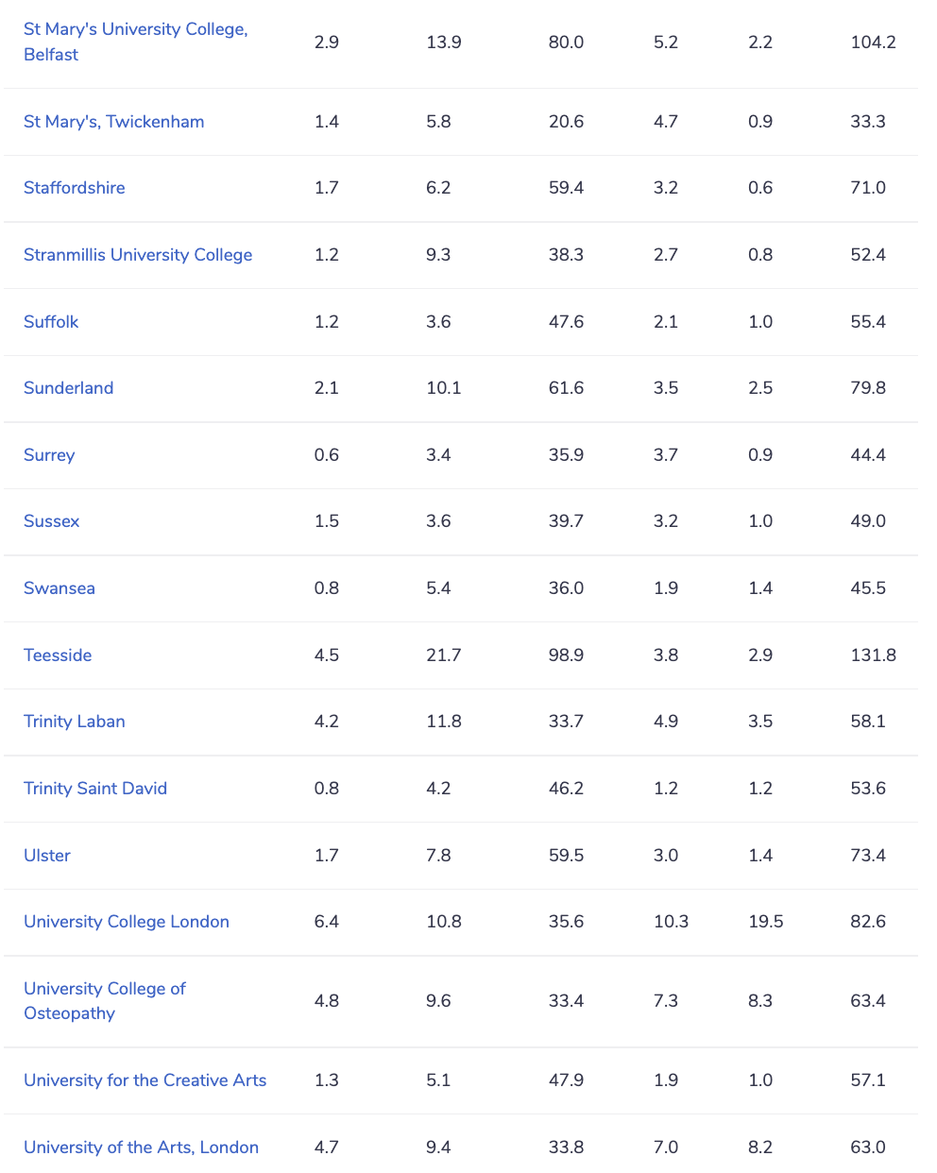Open the University College London link
The height and width of the screenshot is (1173, 937).
click(127, 922)
